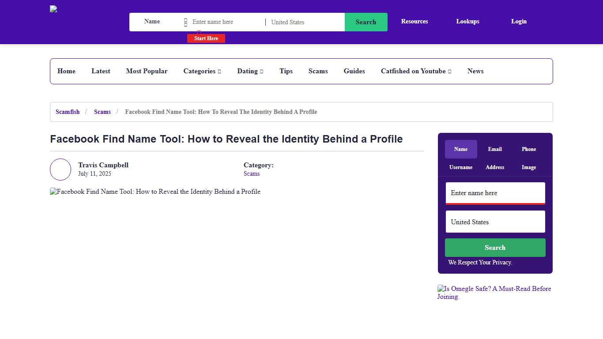603x339 pixels.
Task: Click the Scamfish site logo
Action: click(x=53, y=9)
